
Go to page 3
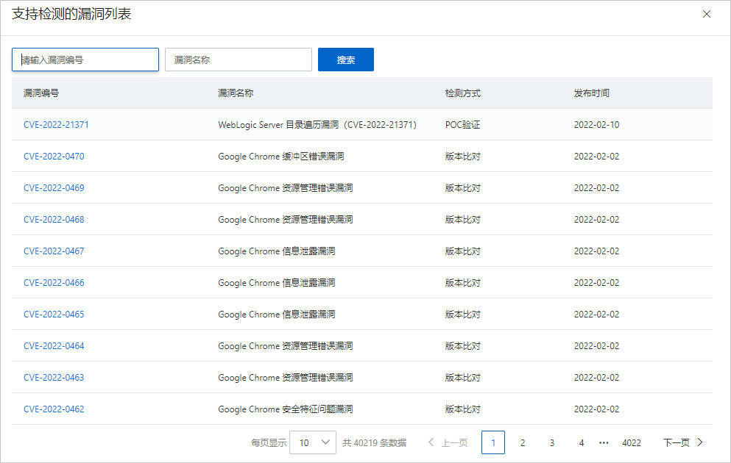point(552,442)
